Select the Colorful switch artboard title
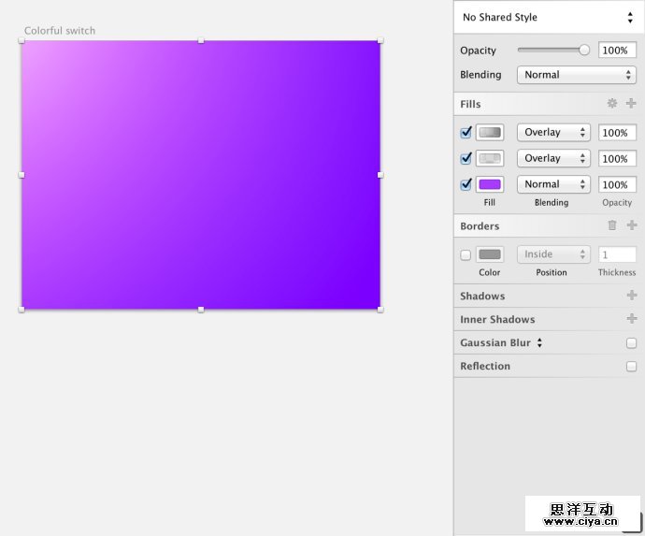 coord(60,31)
